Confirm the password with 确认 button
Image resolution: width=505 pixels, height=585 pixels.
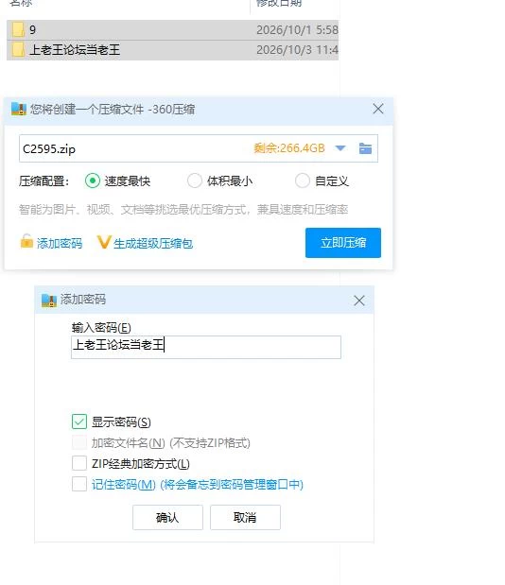(x=167, y=517)
